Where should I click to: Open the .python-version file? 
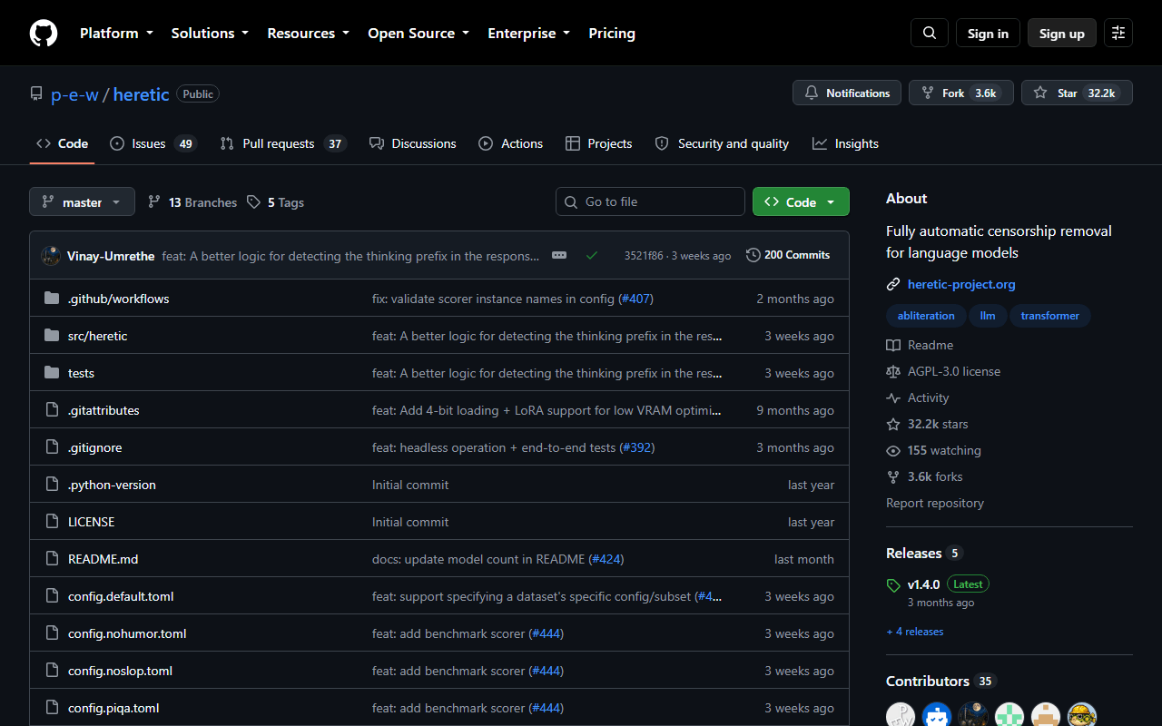tap(112, 485)
